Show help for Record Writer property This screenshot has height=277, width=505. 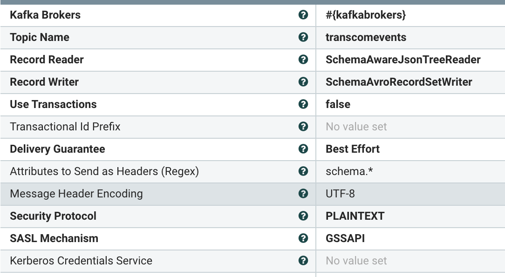(x=303, y=82)
